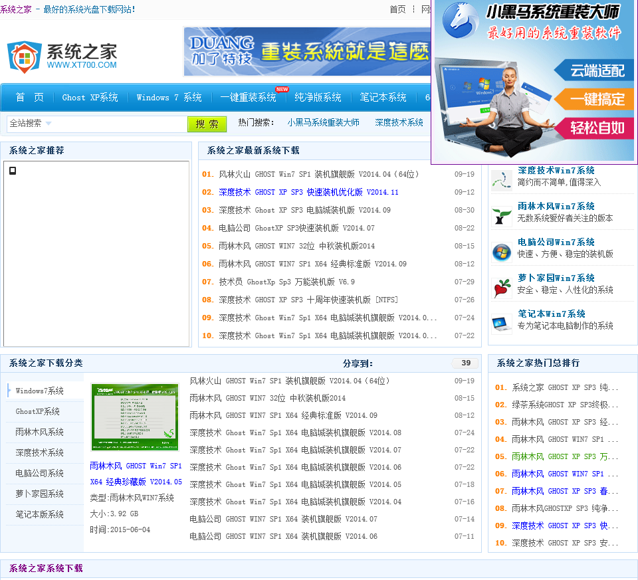Open the 深度技术Win7系统 title link
Viewport: 638px width, 580px height.
[x=556, y=171]
